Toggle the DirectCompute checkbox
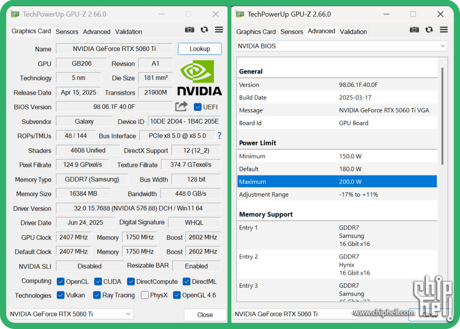 [131, 282]
